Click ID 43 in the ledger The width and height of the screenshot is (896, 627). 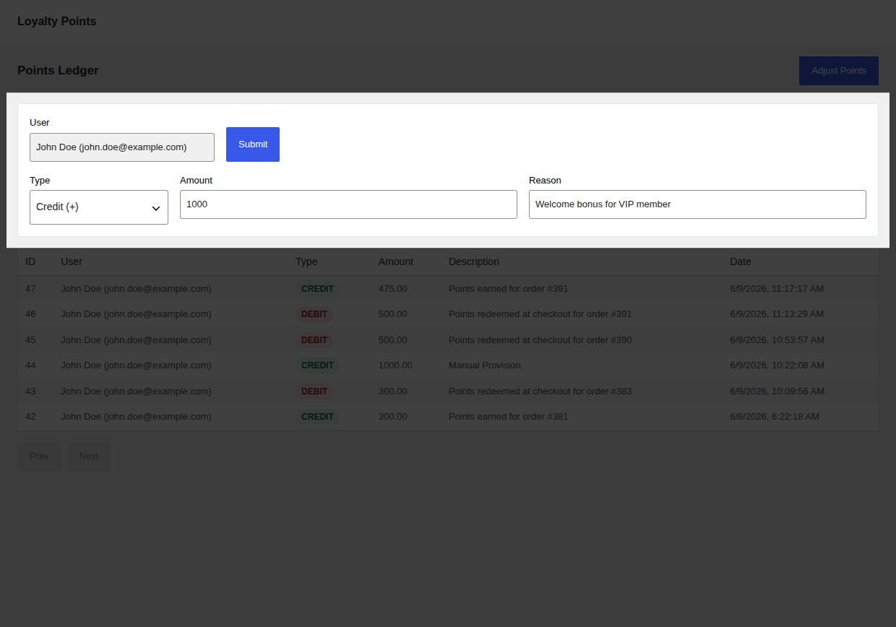30,392
